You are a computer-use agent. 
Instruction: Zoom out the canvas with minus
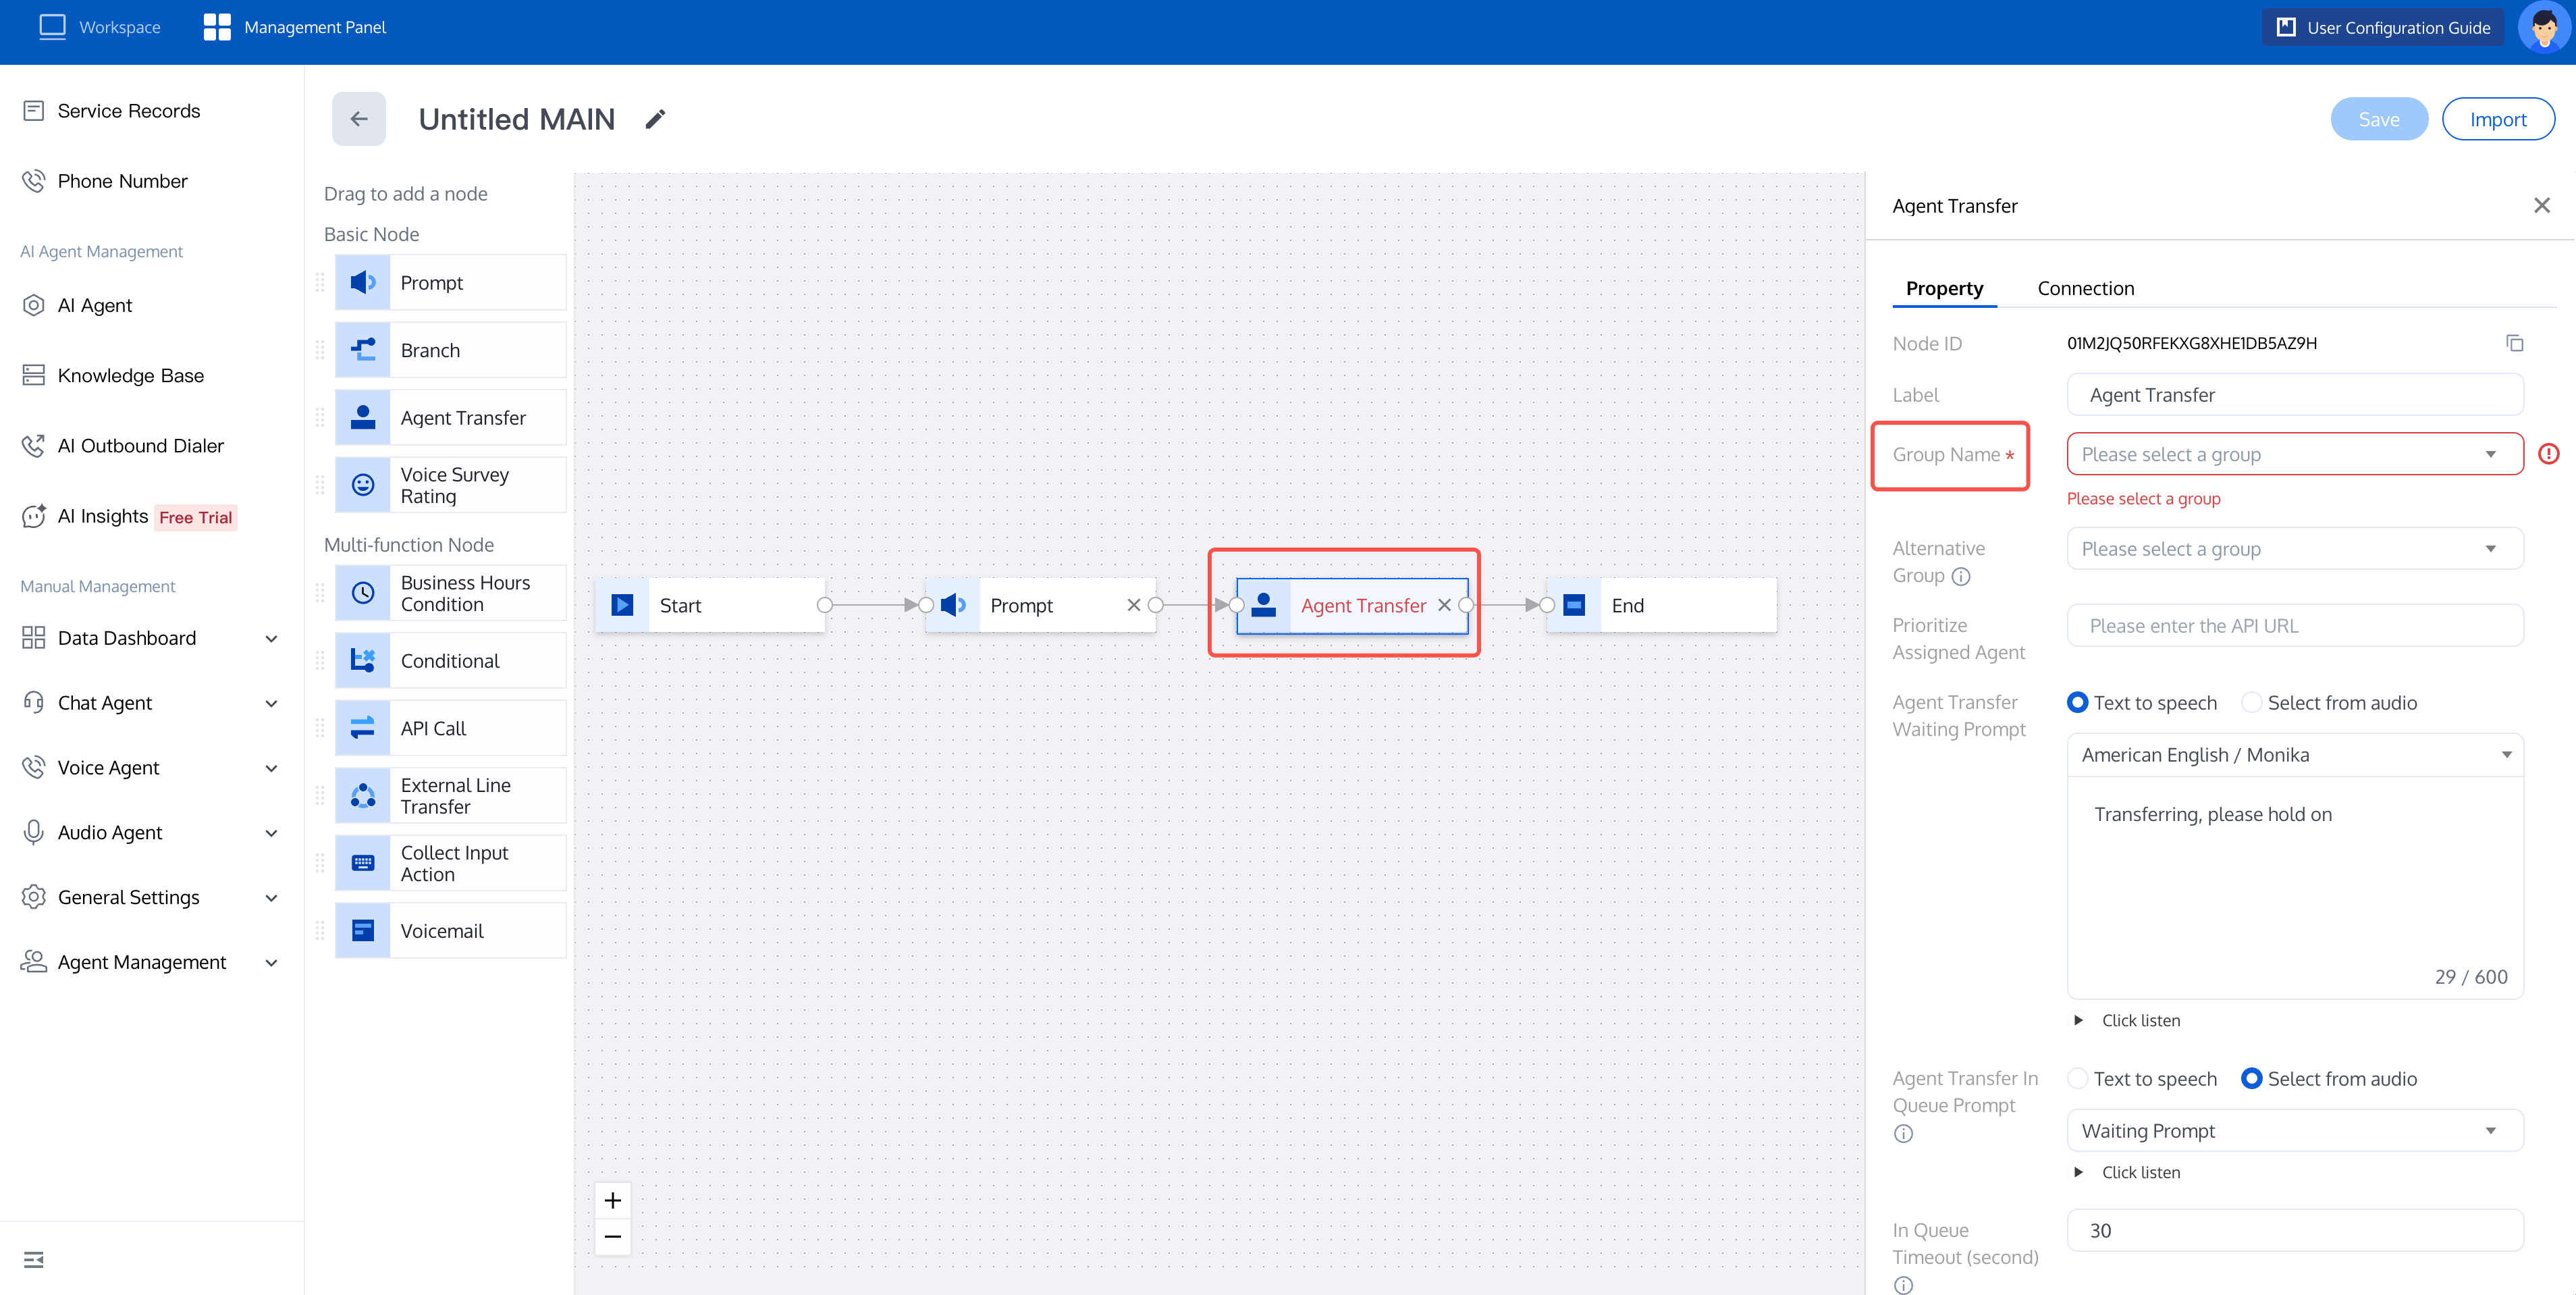pos(613,1237)
